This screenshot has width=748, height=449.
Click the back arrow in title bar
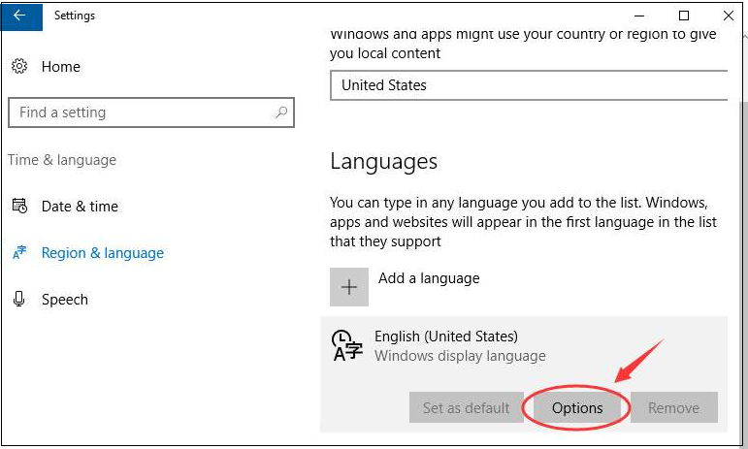coord(20,16)
